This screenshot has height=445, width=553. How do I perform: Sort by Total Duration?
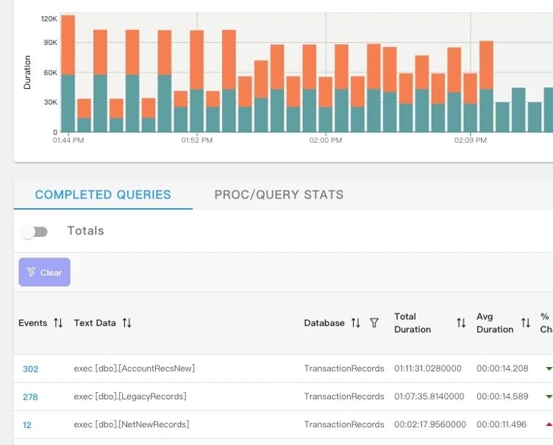[461, 323]
